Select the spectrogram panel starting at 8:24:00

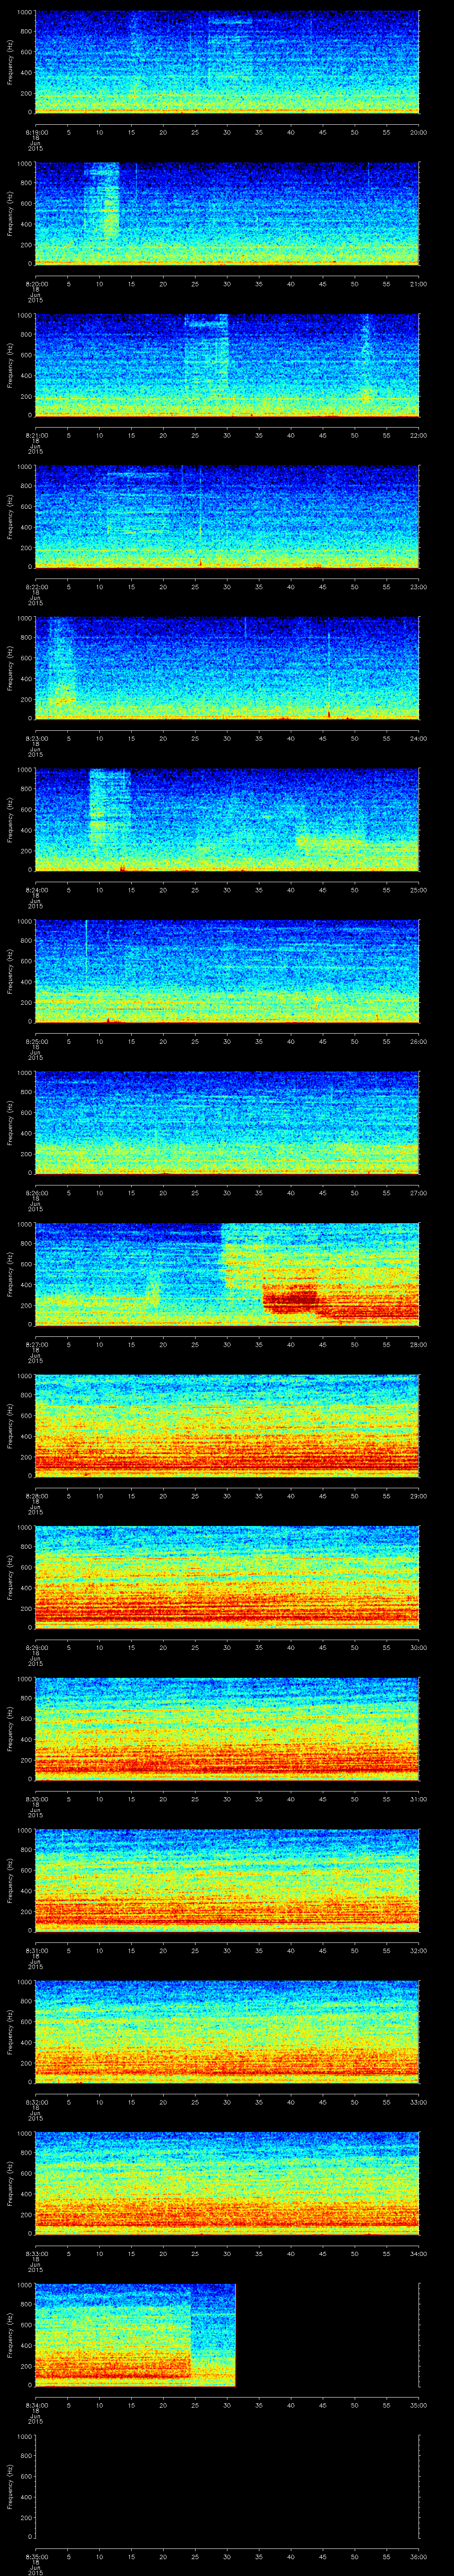[227, 820]
